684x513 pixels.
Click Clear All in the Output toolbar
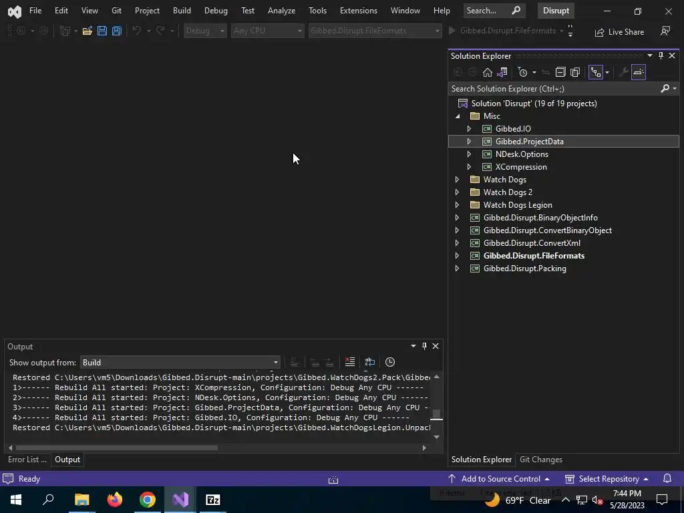pos(350,362)
